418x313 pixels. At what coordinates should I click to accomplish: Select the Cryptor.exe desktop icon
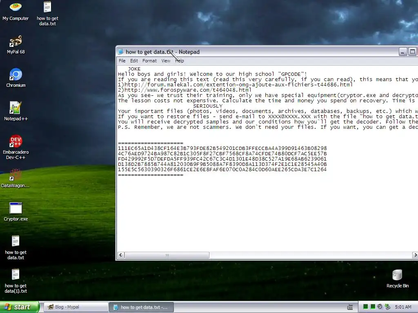[x=16, y=212]
